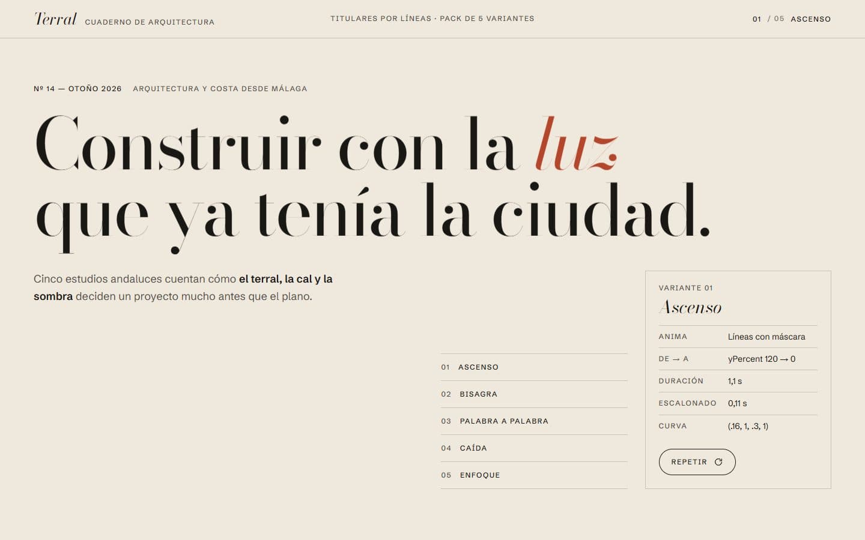Image resolution: width=865 pixels, height=540 pixels.
Task: Click the "Variante 01" panel label
Action: tap(686, 288)
